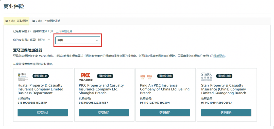The image size is (274, 129).
Task: Click 保险提供商 badge on Huatai card
Action: point(41,76)
